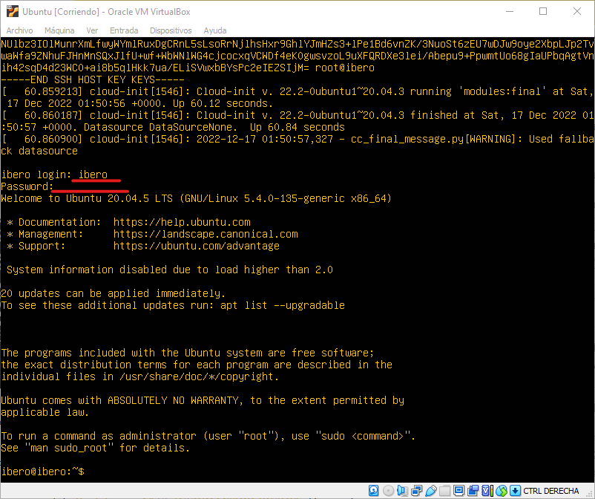The width and height of the screenshot is (595, 499).
Task: Click the https://ubuntu.com/advantage support URL
Action: tap(197, 246)
